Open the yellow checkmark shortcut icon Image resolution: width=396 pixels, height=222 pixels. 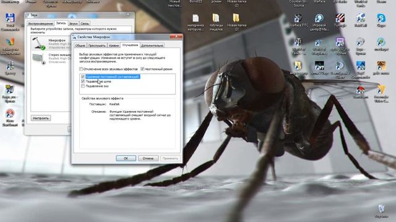(x=381, y=89)
